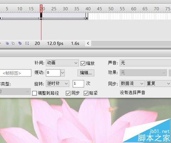Viewport: 171px width, 143px height.
Task: Click the playhead marker at frame 20
Action: tap(41, 9)
